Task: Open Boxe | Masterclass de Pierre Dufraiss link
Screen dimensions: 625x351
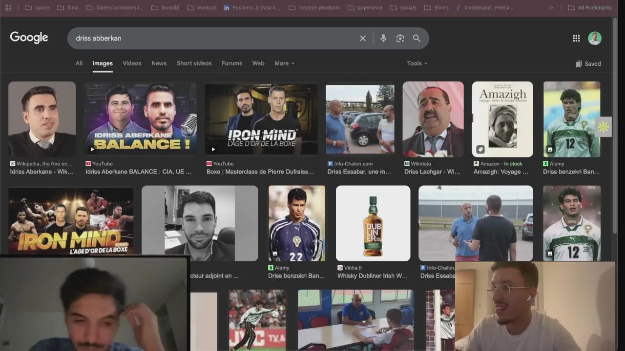Action: tap(260, 172)
